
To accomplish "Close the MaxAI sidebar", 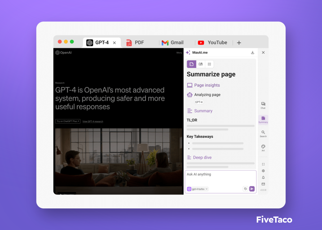I will (x=263, y=53).
